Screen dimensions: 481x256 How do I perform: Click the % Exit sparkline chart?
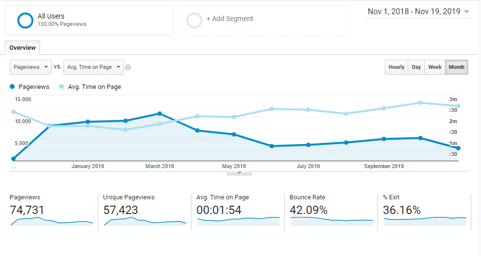(x=425, y=221)
